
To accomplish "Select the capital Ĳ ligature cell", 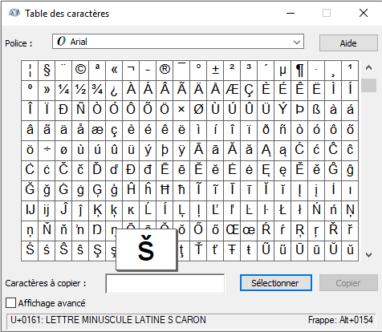I will (x=30, y=211).
